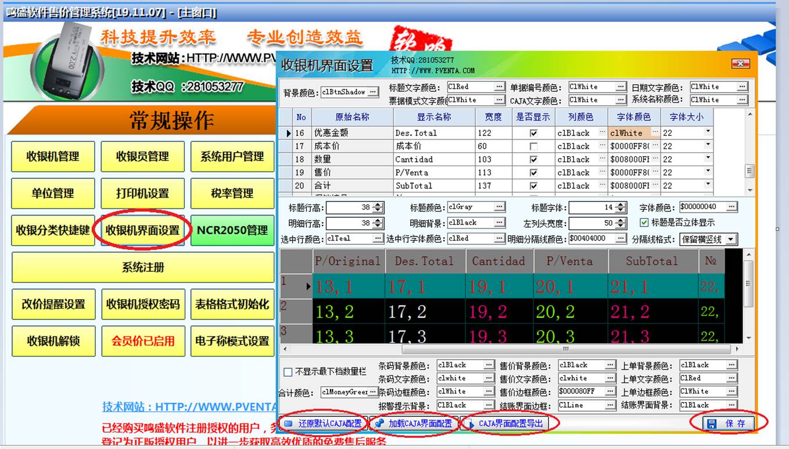This screenshot has height=449, width=789.
Task: Uncheck 标题是否立体显示 checkbox
Action: click(644, 222)
